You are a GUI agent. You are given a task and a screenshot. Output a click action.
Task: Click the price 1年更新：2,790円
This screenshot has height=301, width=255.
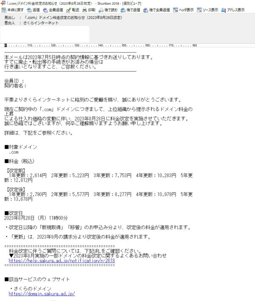[28, 194]
